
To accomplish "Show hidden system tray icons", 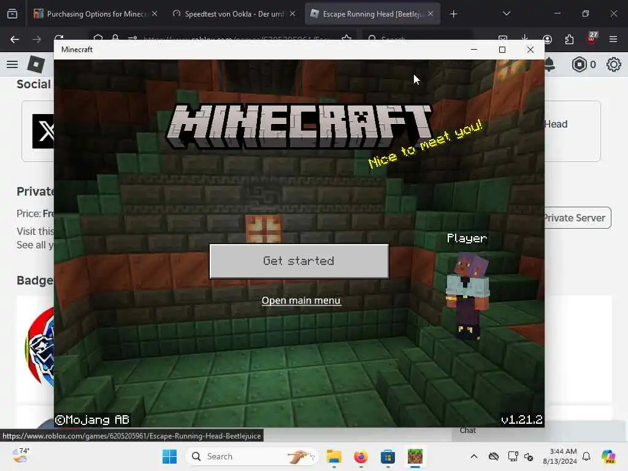I will click(x=474, y=456).
